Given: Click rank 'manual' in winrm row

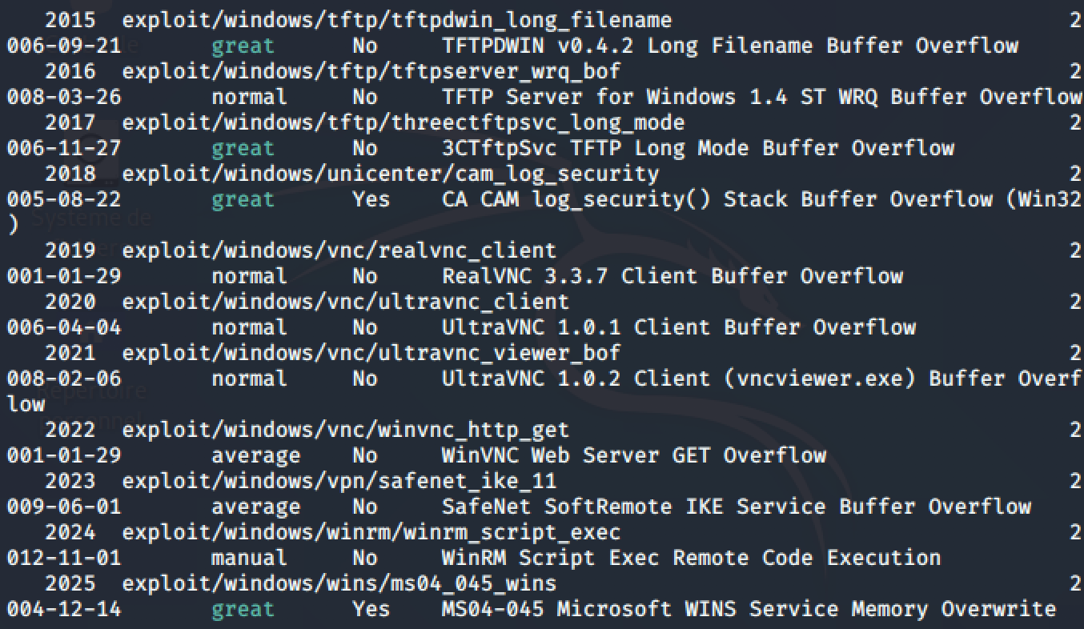Looking at the screenshot, I should [250, 558].
